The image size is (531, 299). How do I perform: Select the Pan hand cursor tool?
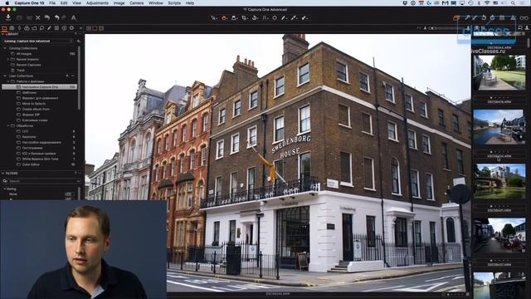(x=224, y=17)
